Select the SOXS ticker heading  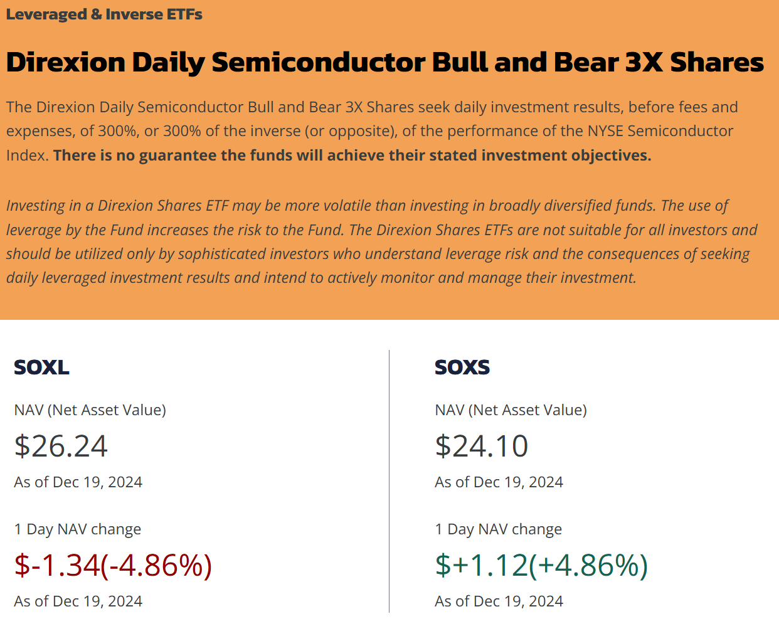462,367
